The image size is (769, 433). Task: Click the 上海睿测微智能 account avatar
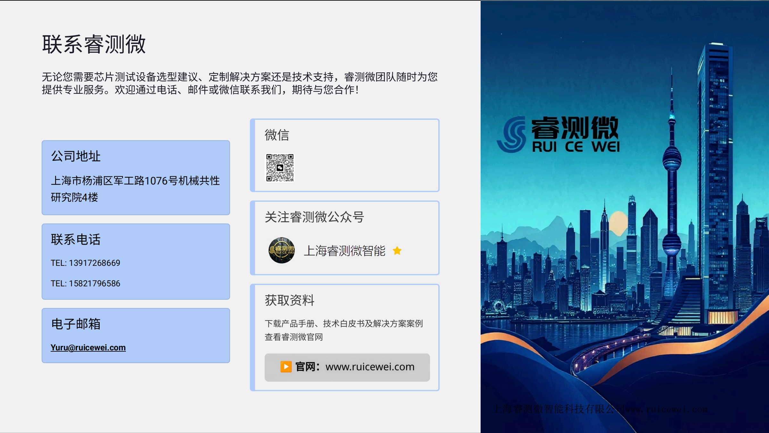click(x=282, y=250)
